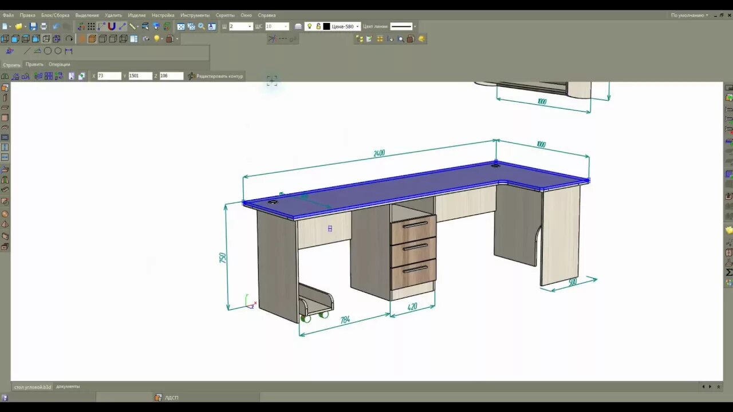Select the circle drawing tool

point(48,51)
